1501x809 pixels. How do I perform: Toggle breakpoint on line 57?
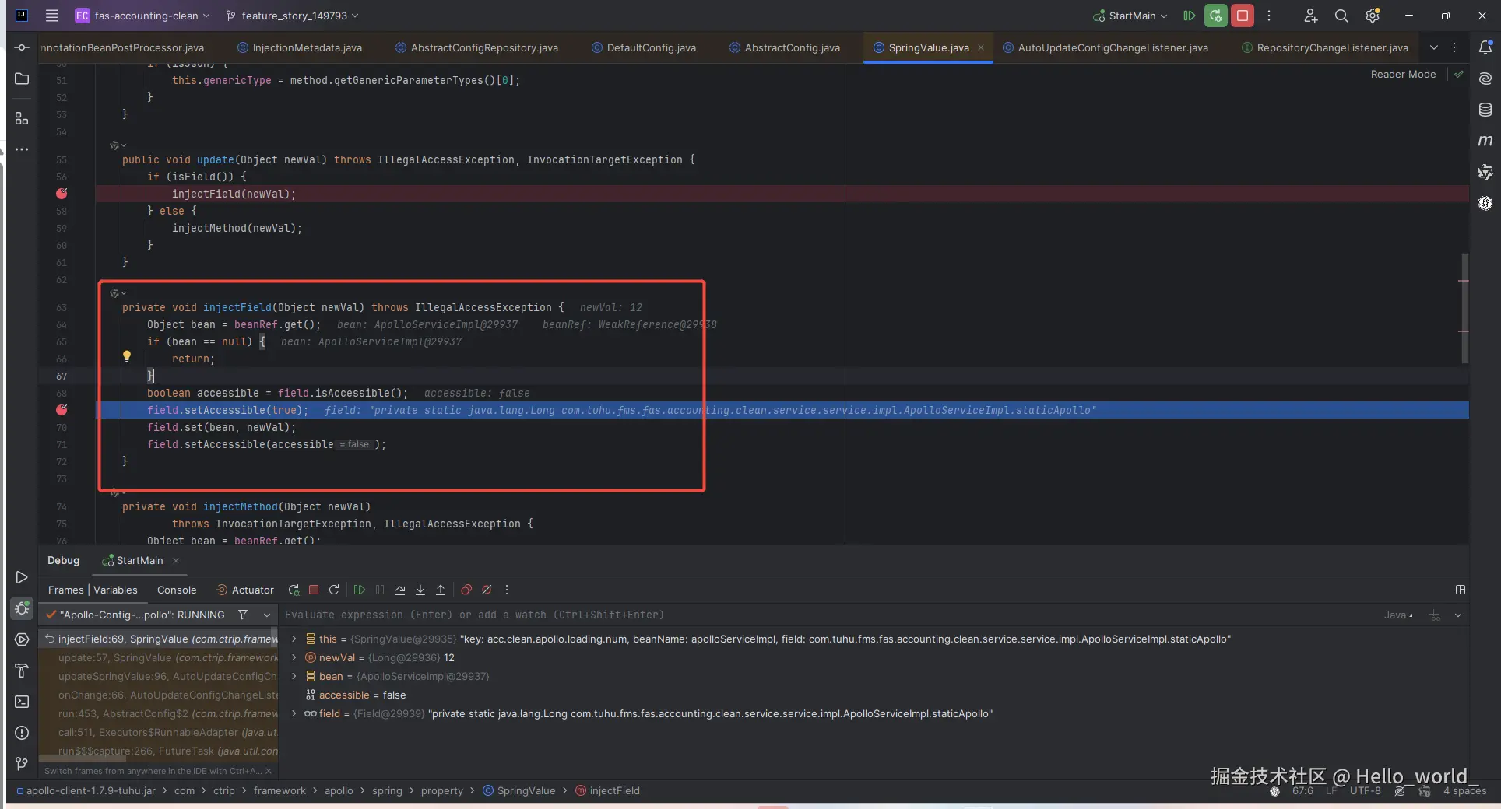(62, 194)
